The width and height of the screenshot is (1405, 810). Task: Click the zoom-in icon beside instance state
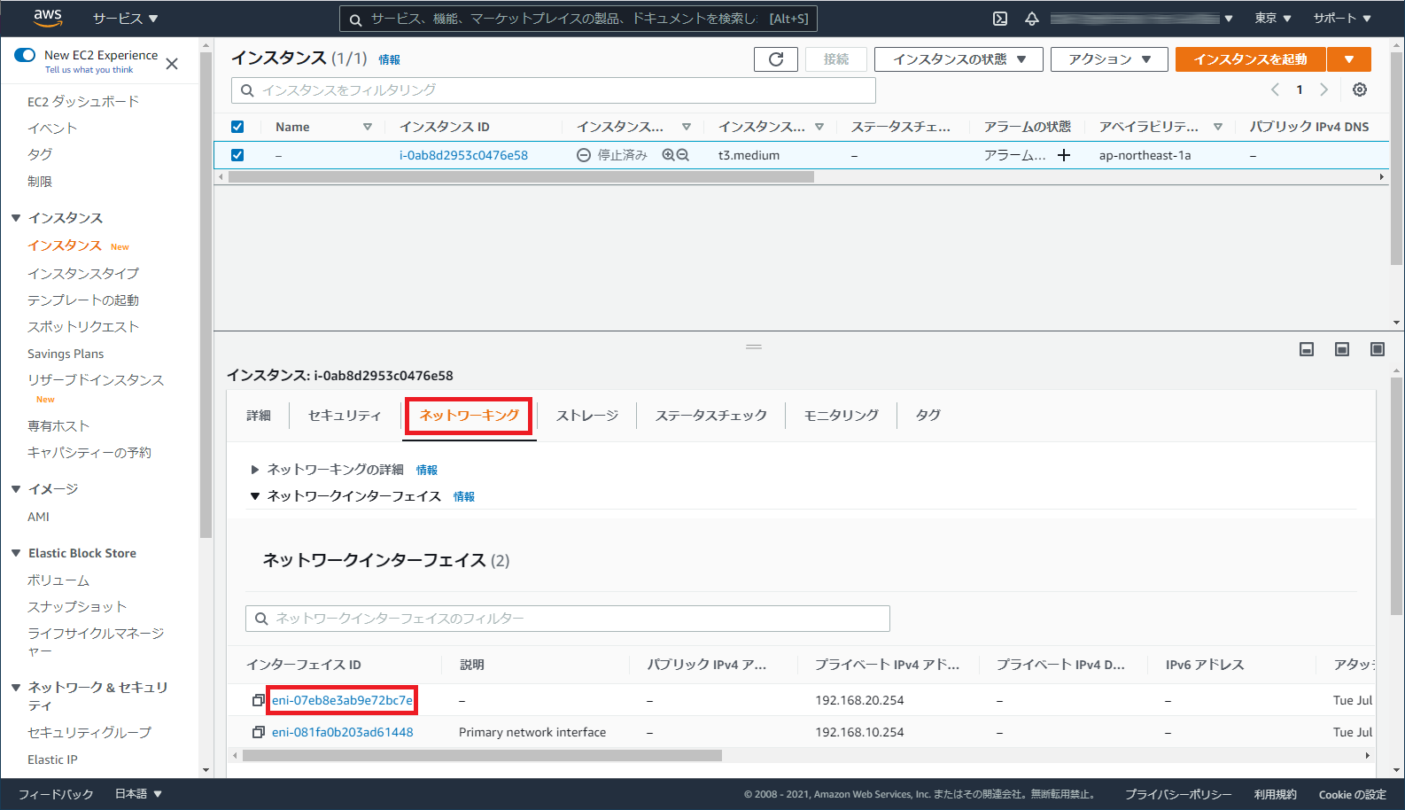coord(668,155)
